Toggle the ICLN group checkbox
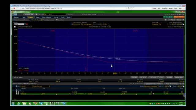 pos(16,90)
